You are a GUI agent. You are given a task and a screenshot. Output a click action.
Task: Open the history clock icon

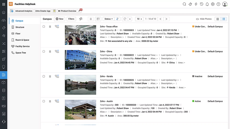click(201, 4)
